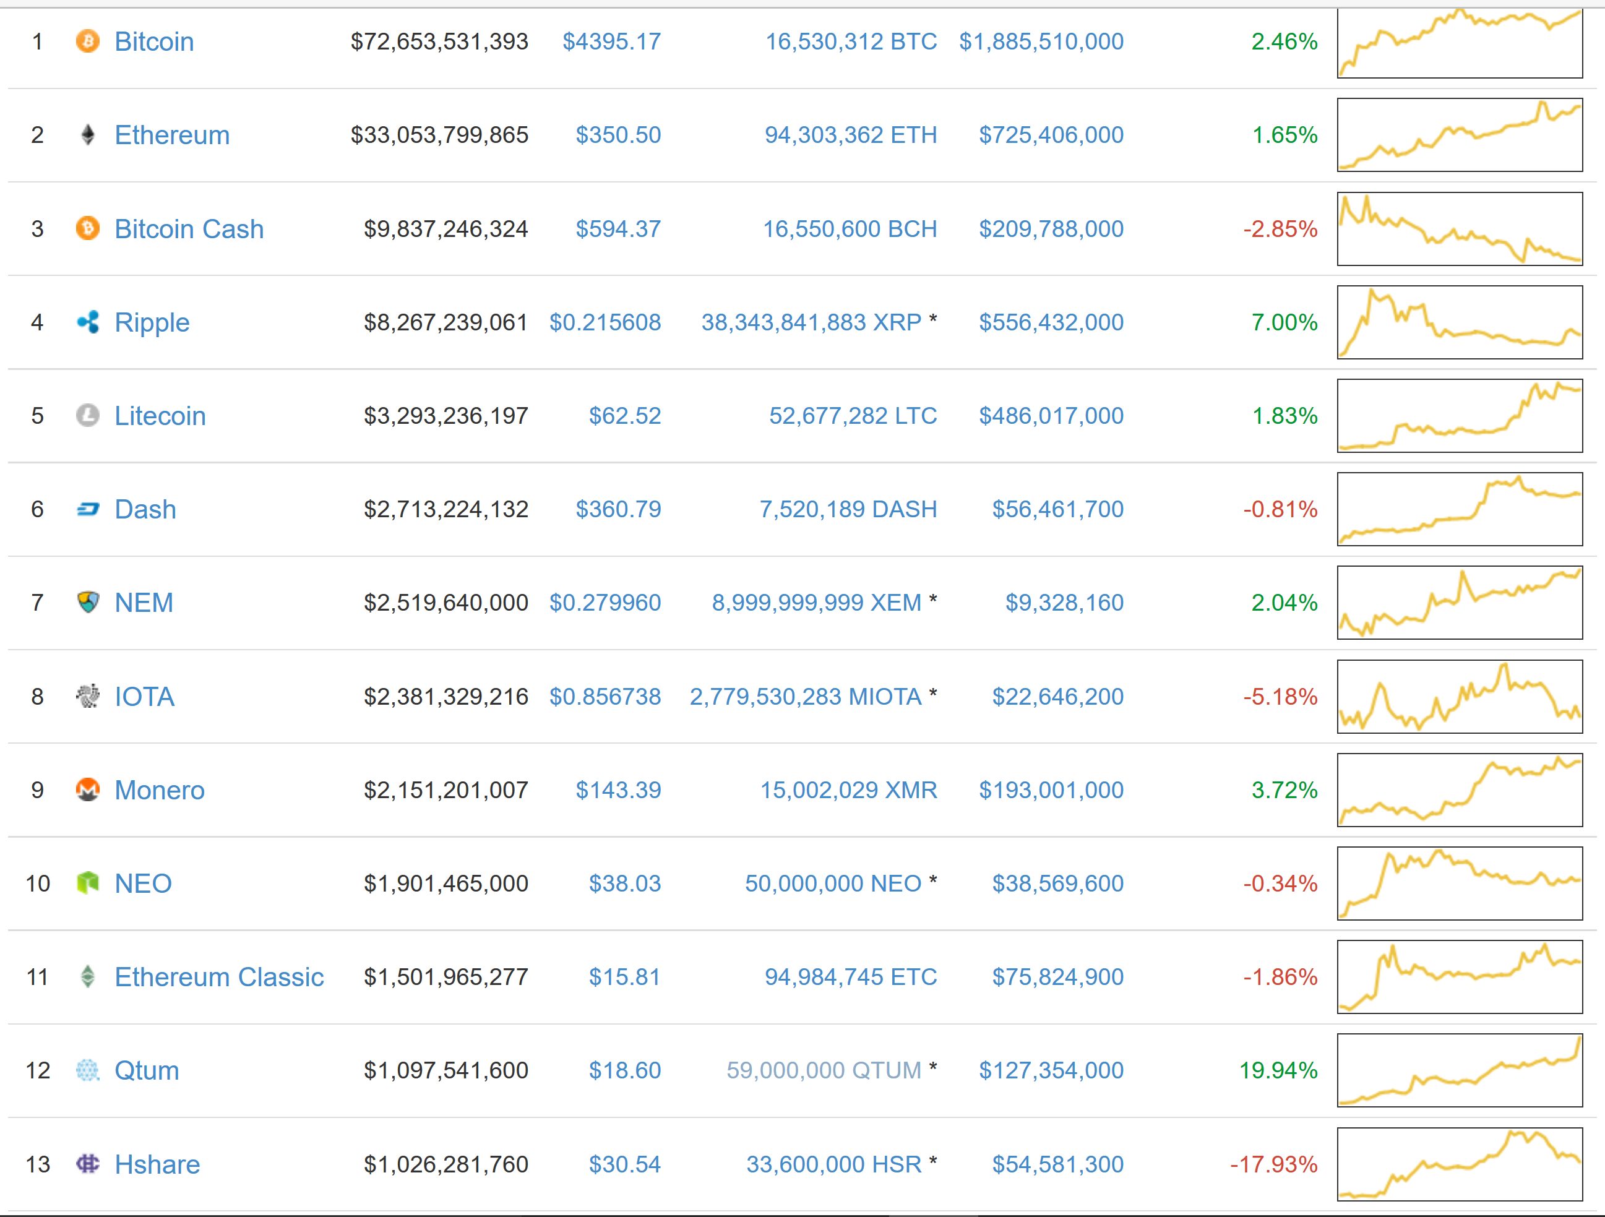Open the Bitcoin Cash price sparkline
The image size is (1605, 1217).
pos(1460,228)
